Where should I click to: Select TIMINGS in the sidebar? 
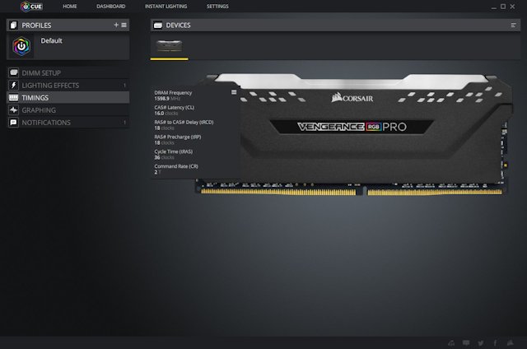click(x=68, y=98)
